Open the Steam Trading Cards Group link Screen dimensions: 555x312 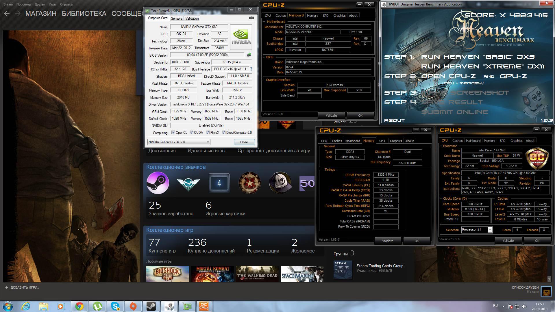(380, 266)
